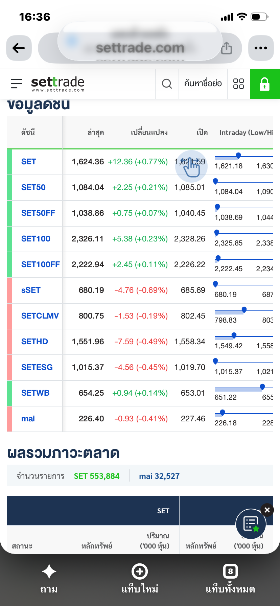This screenshot has width=280, height=606.
Task: Select sSET change -4.76 (-0.69%)
Action: pos(141,290)
